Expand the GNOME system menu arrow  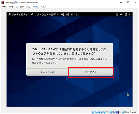pyautogui.click(x=130, y=15)
